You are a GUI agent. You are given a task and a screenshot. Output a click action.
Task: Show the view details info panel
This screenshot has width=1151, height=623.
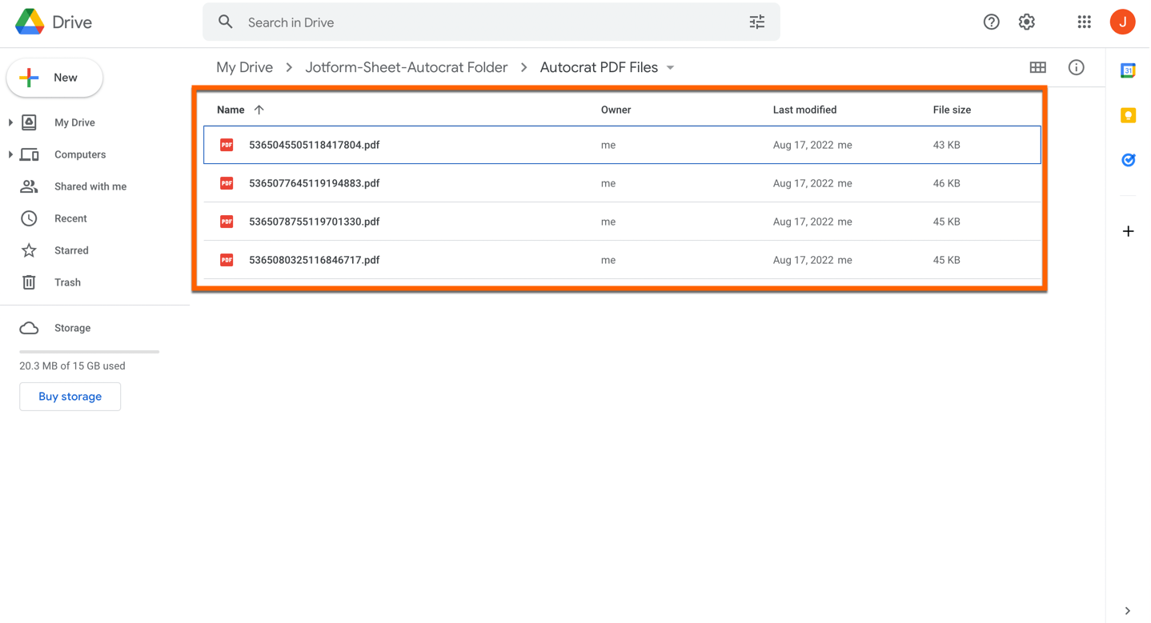click(1076, 68)
